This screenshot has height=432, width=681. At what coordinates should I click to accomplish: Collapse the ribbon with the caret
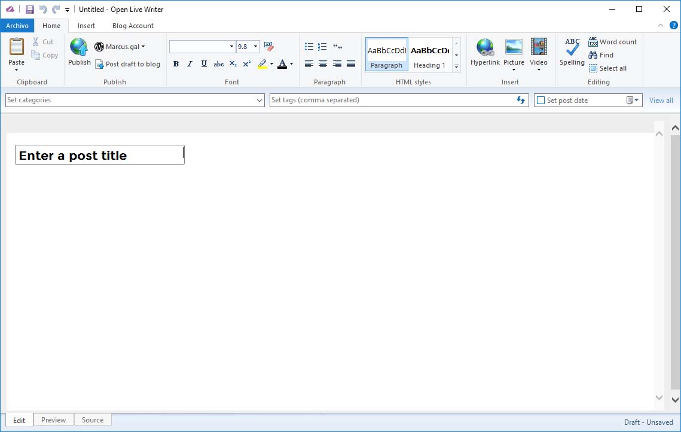click(x=661, y=26)
